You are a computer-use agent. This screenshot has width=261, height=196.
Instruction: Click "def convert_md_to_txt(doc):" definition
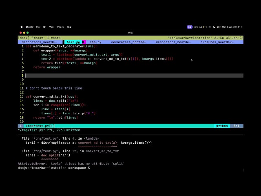(52, 96)
